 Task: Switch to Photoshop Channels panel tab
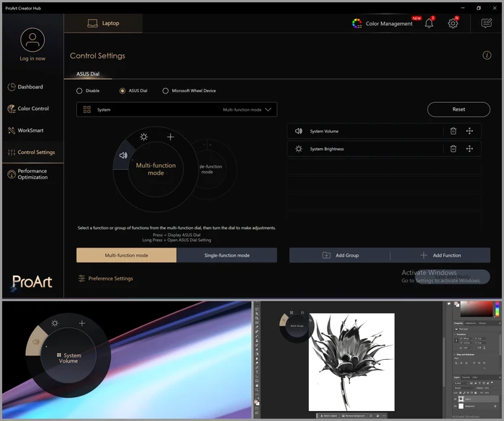(x=466, y=377)
